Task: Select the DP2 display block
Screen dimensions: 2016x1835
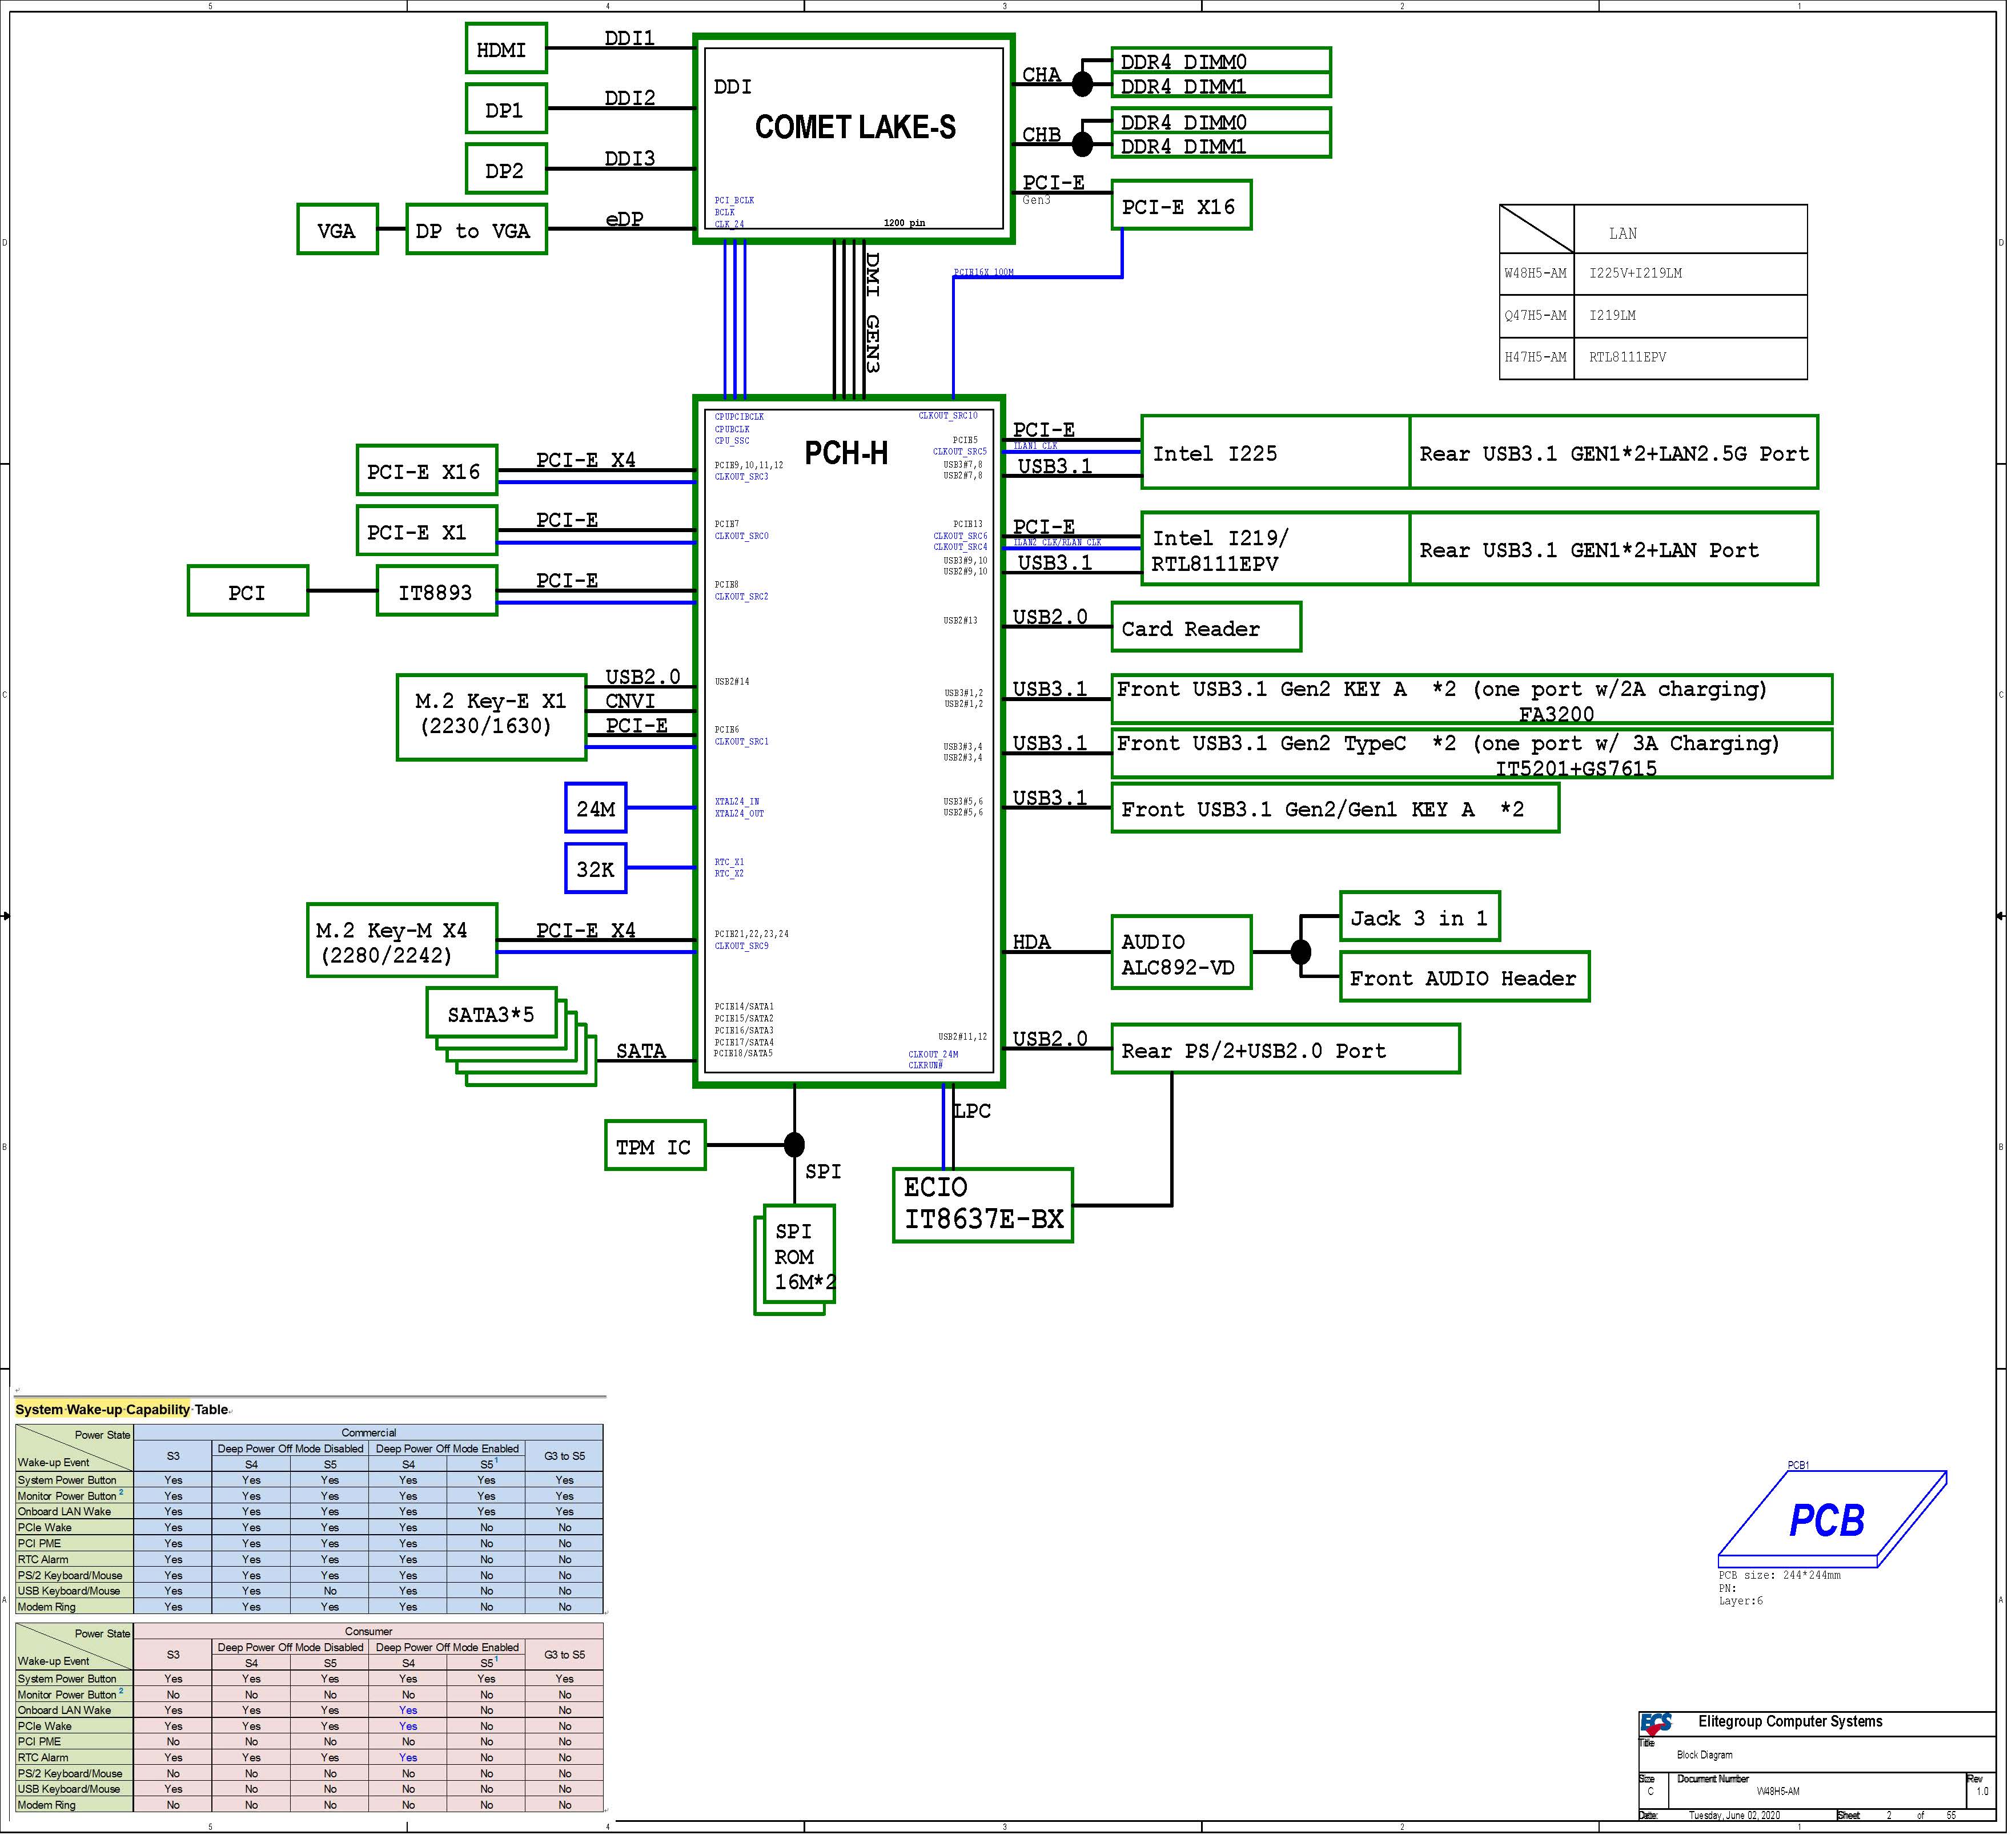Action: (x=506, y=170)
